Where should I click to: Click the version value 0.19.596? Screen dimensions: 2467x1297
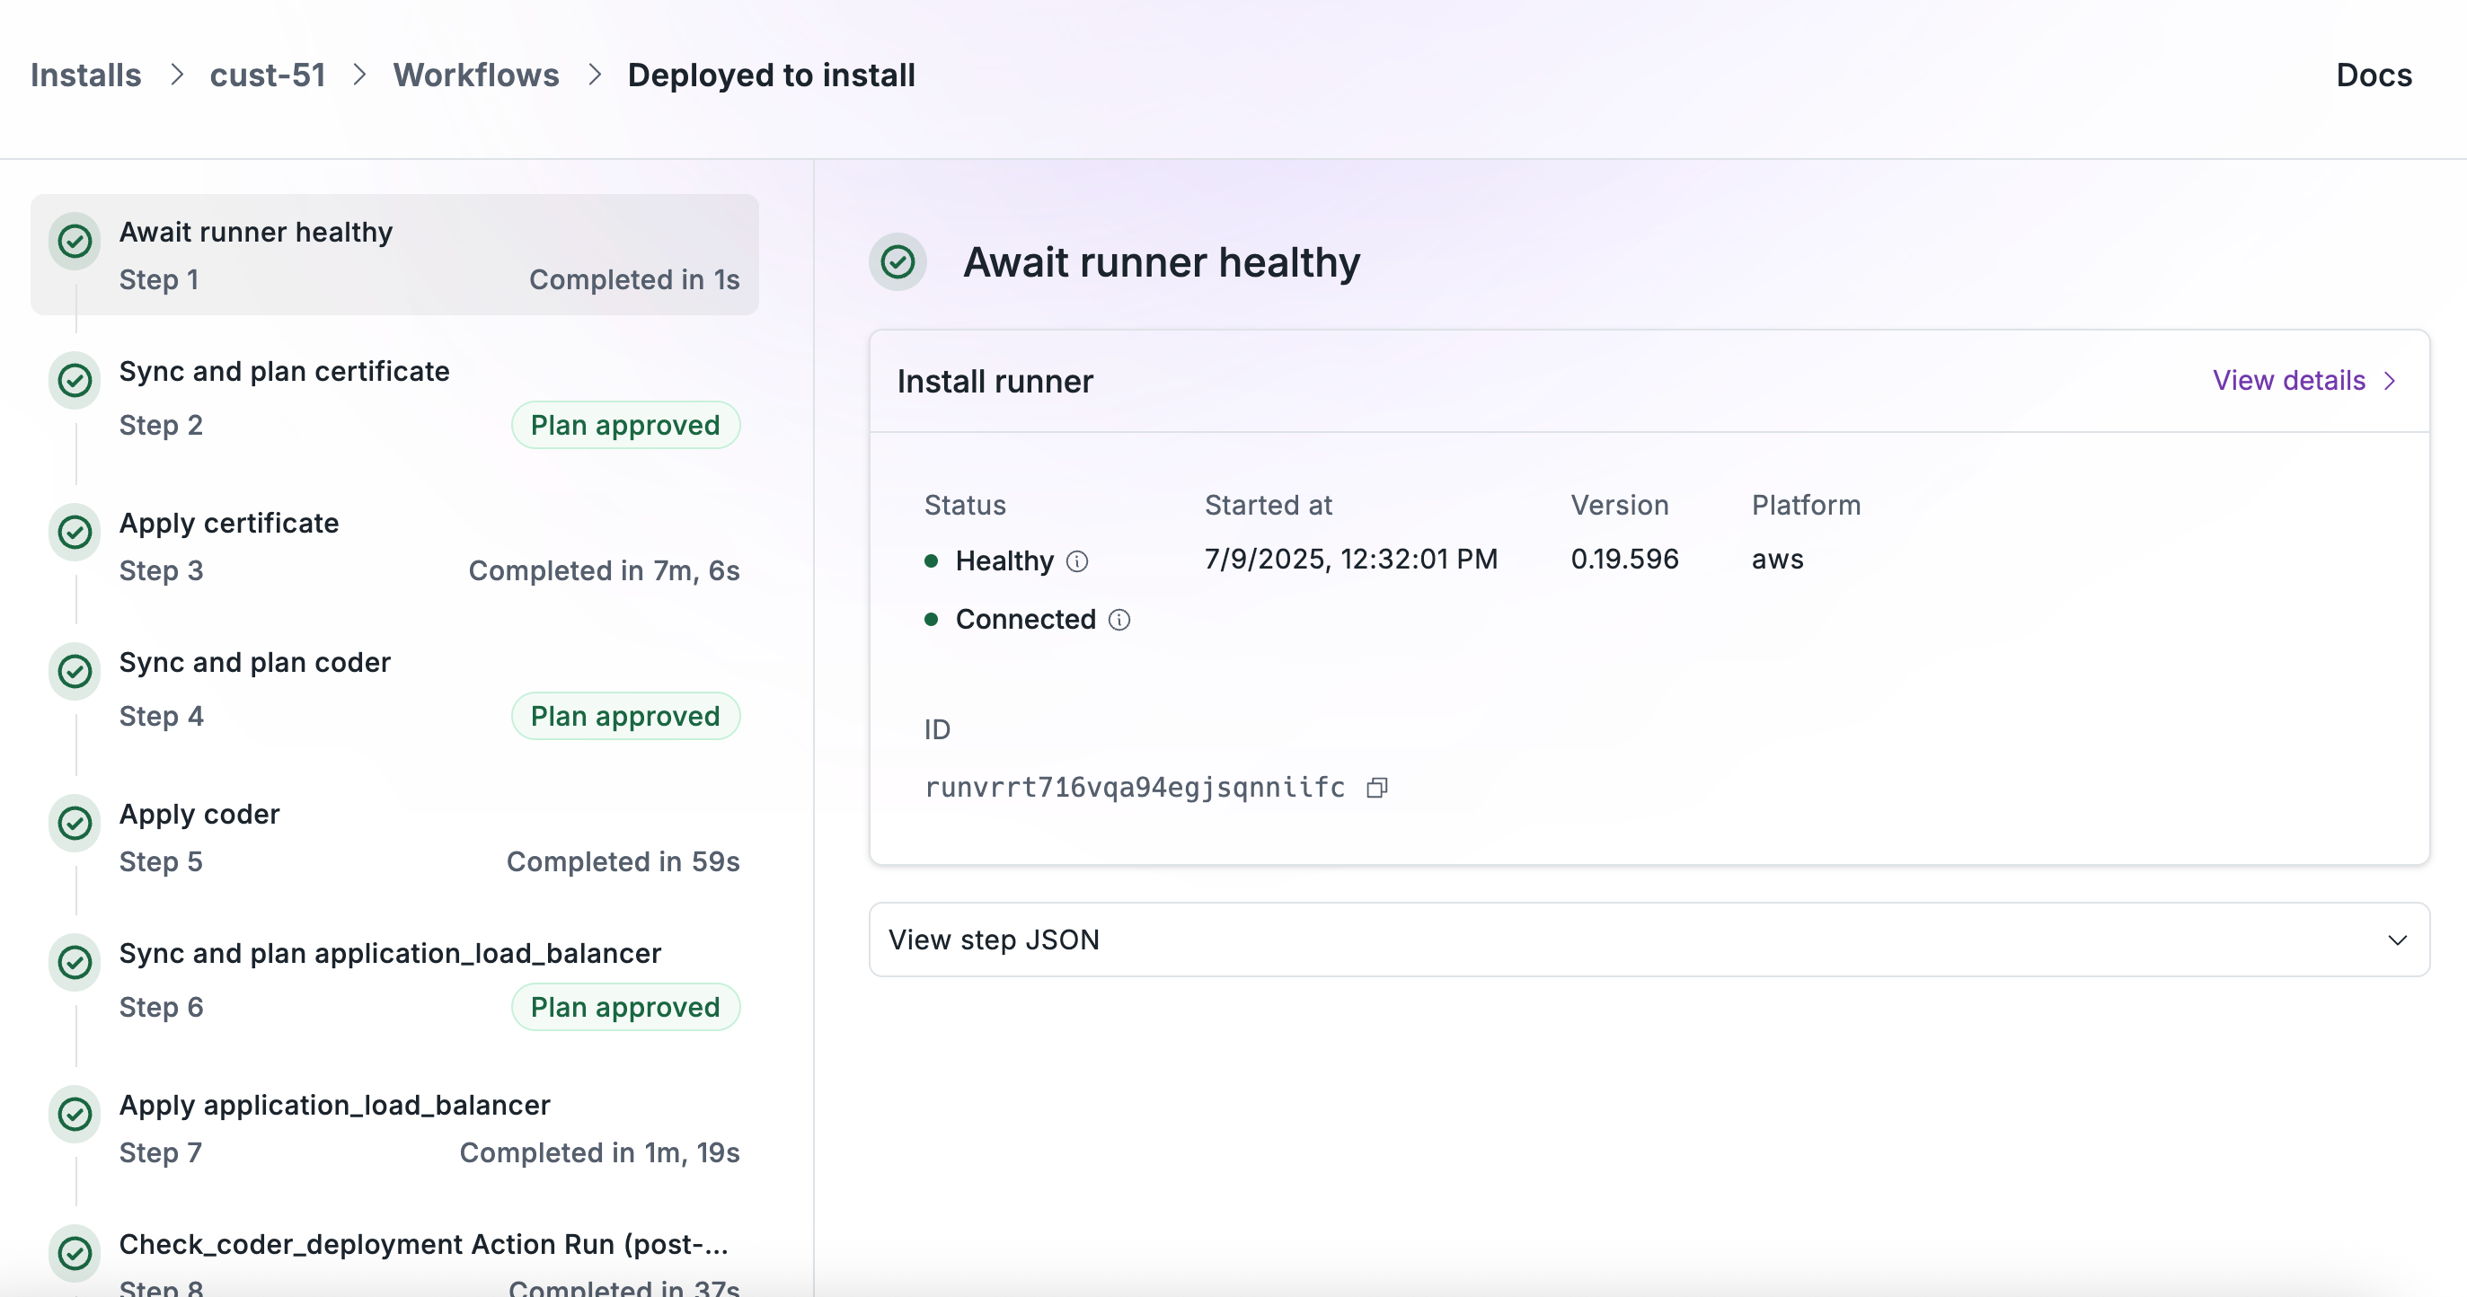coord(1624,559)
